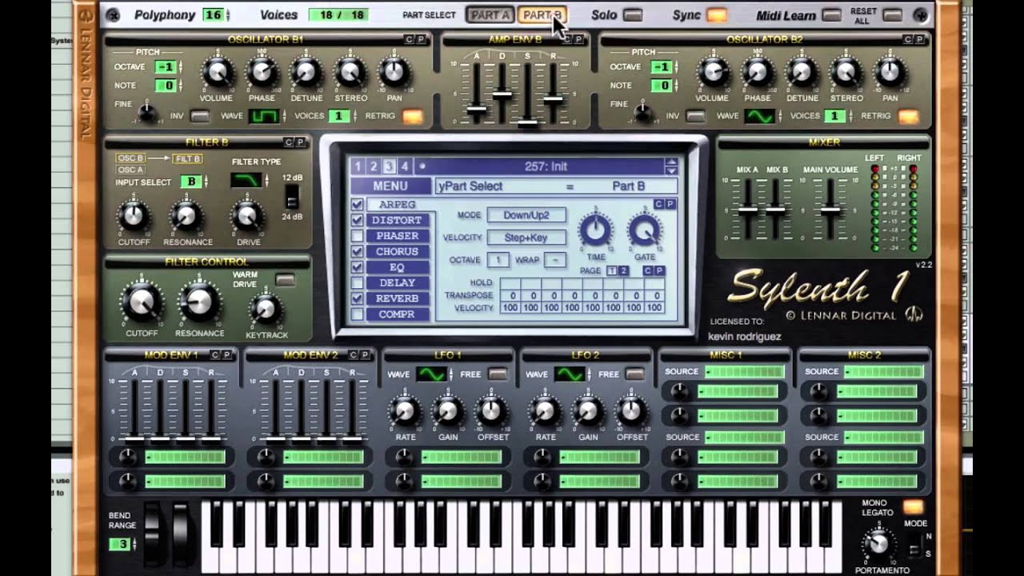This screenshot has width=1024, height=576.
Task: Click the P paste button in Mod Env 2 header
Action: [x=365, y=354]
